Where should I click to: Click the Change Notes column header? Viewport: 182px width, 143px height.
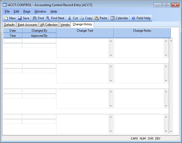[142, 31]
